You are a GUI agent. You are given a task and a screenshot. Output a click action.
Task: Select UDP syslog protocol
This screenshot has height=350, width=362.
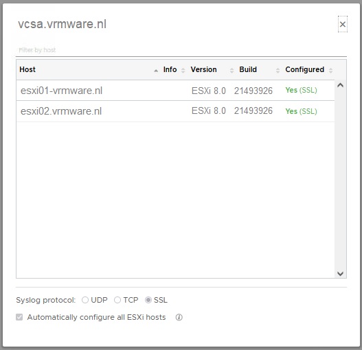tap(85, 300)
